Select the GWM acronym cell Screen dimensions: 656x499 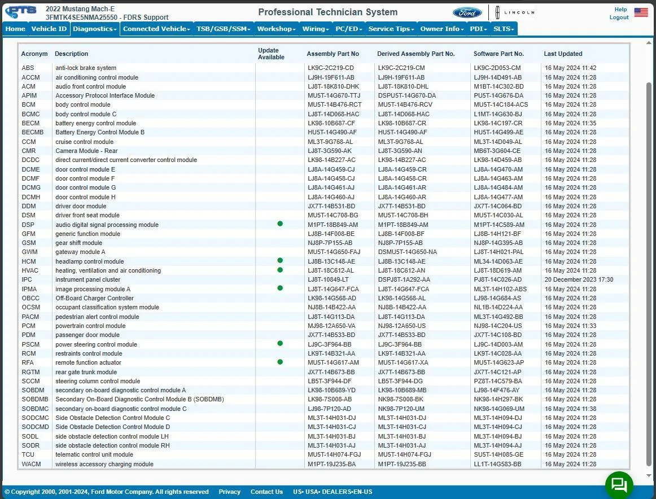click(30, 252)
